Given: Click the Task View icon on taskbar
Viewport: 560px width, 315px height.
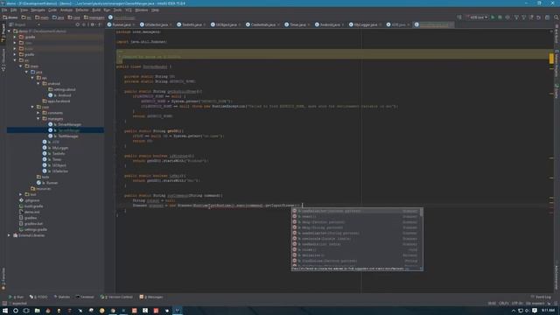Looking at the screenshot, I should [26, 311].
